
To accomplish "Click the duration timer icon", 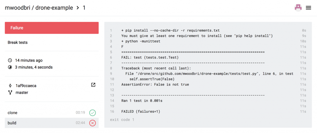I will click(x=10, y=67).
